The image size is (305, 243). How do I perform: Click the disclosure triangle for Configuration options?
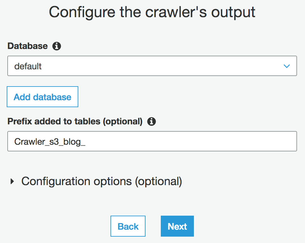tap(12, 181)
